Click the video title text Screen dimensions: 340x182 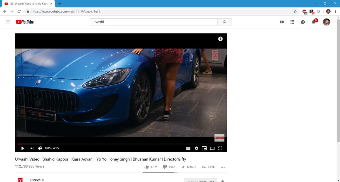101,159
